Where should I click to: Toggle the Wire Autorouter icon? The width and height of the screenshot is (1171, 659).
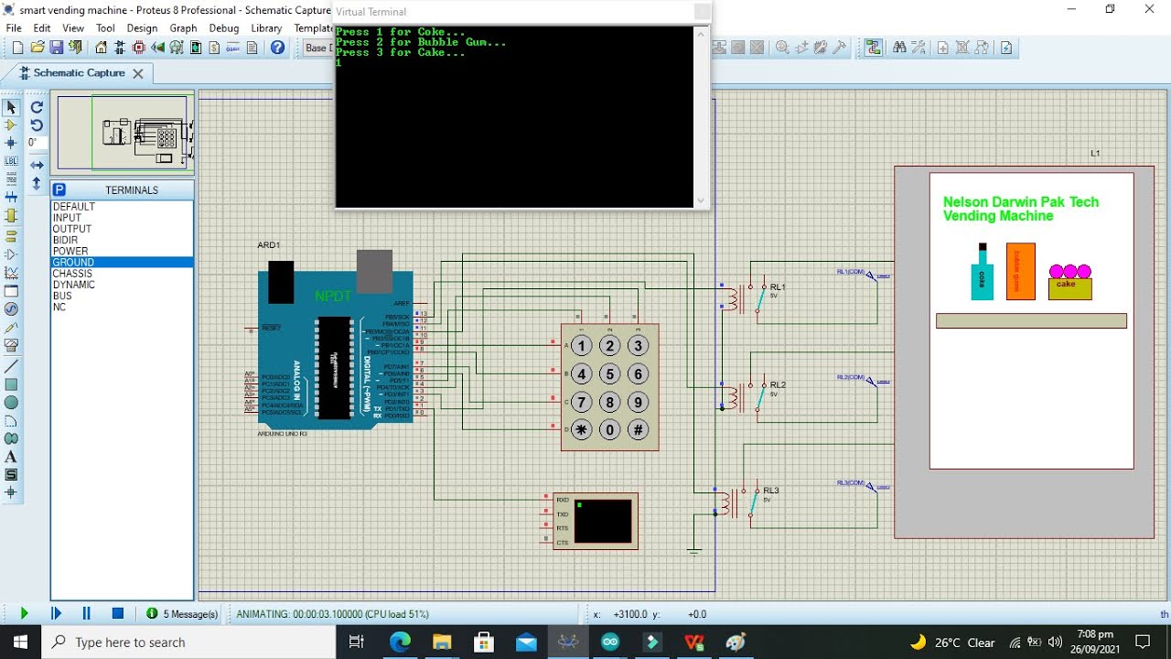coord(874,48)
